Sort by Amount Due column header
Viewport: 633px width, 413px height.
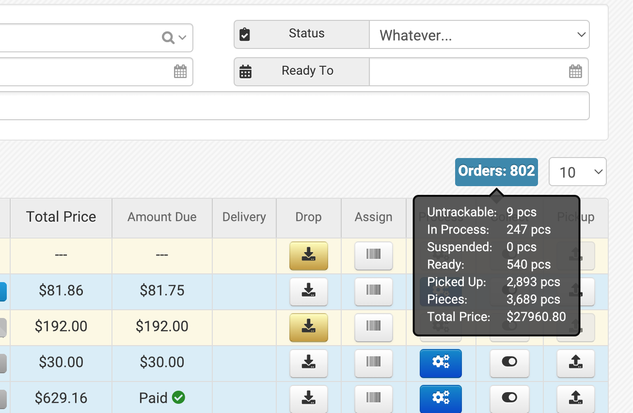coord(162,217)
